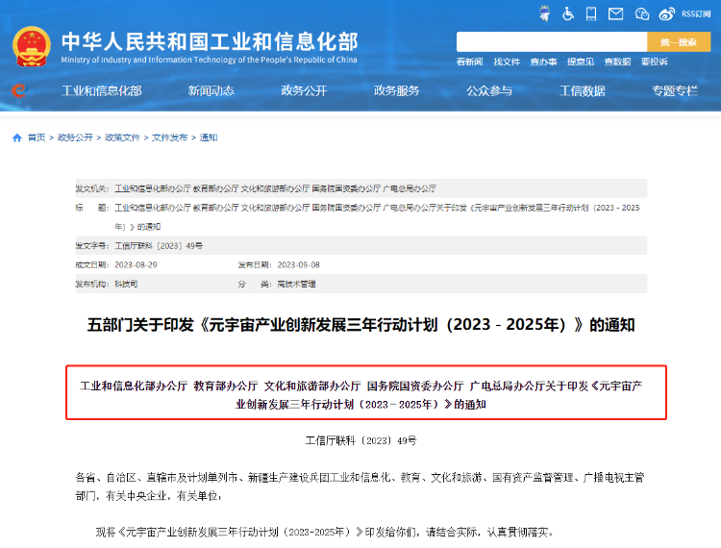Click the 发布日期 2023-09-08 value
This screenshot has width=721, height=548.
click(298, 264)
